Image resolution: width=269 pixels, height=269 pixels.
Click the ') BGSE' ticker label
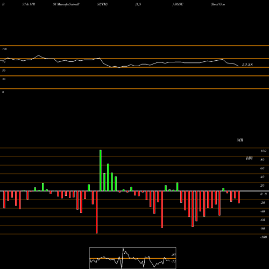tap(178, 4)
